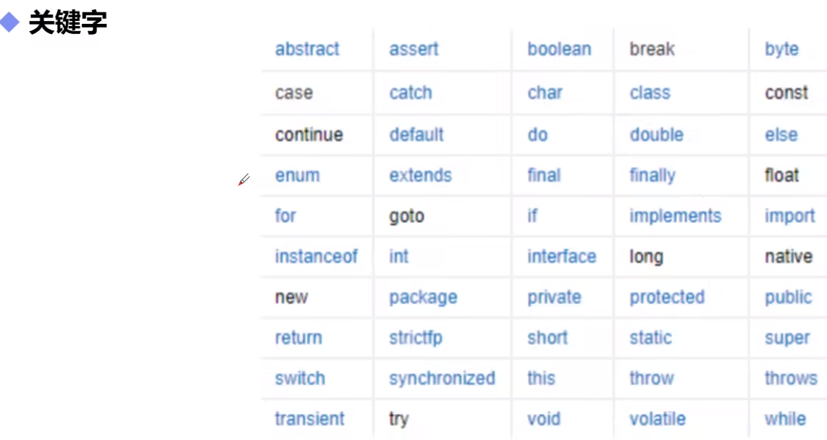The height and width of the screenshot is (440, 827).
Task: Click the "package" keyword
Action: coord(423,297)
